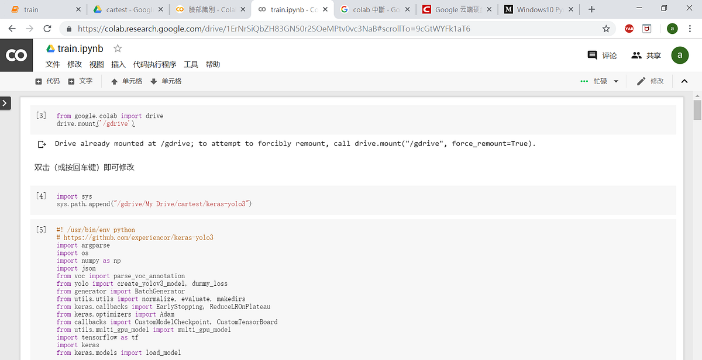Move cell up with the up-arrow 单元格 button
Viewport: 702px width, 360px height.
126,81
